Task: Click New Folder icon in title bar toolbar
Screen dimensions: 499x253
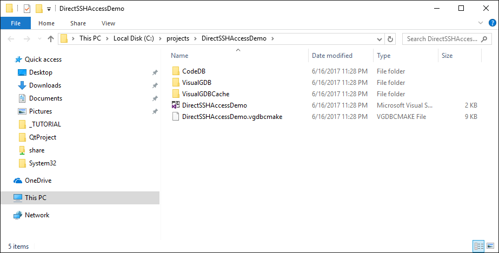Action: (x=39, y=9)
